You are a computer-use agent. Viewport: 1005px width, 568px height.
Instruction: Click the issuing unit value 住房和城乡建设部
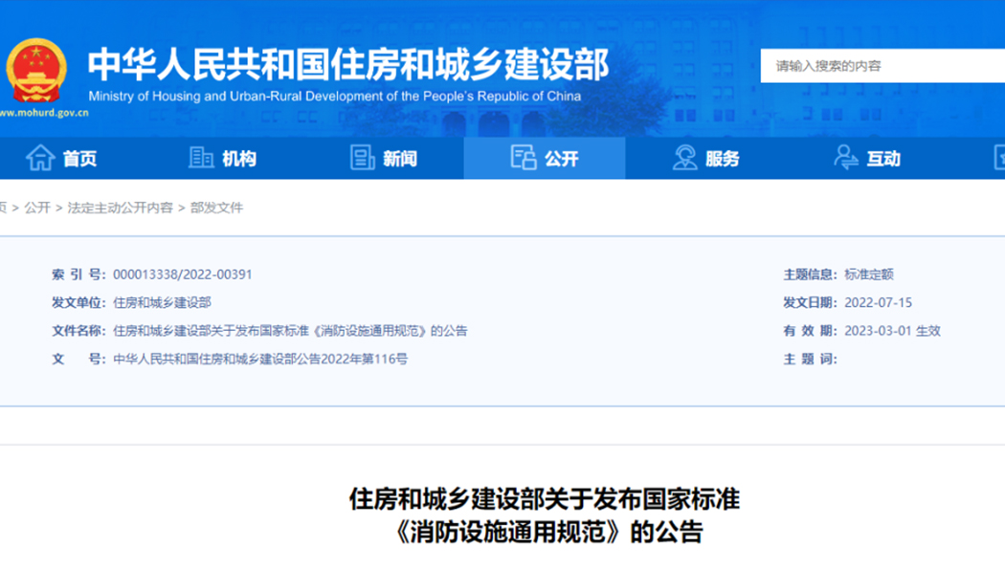[x=162, y=303]
